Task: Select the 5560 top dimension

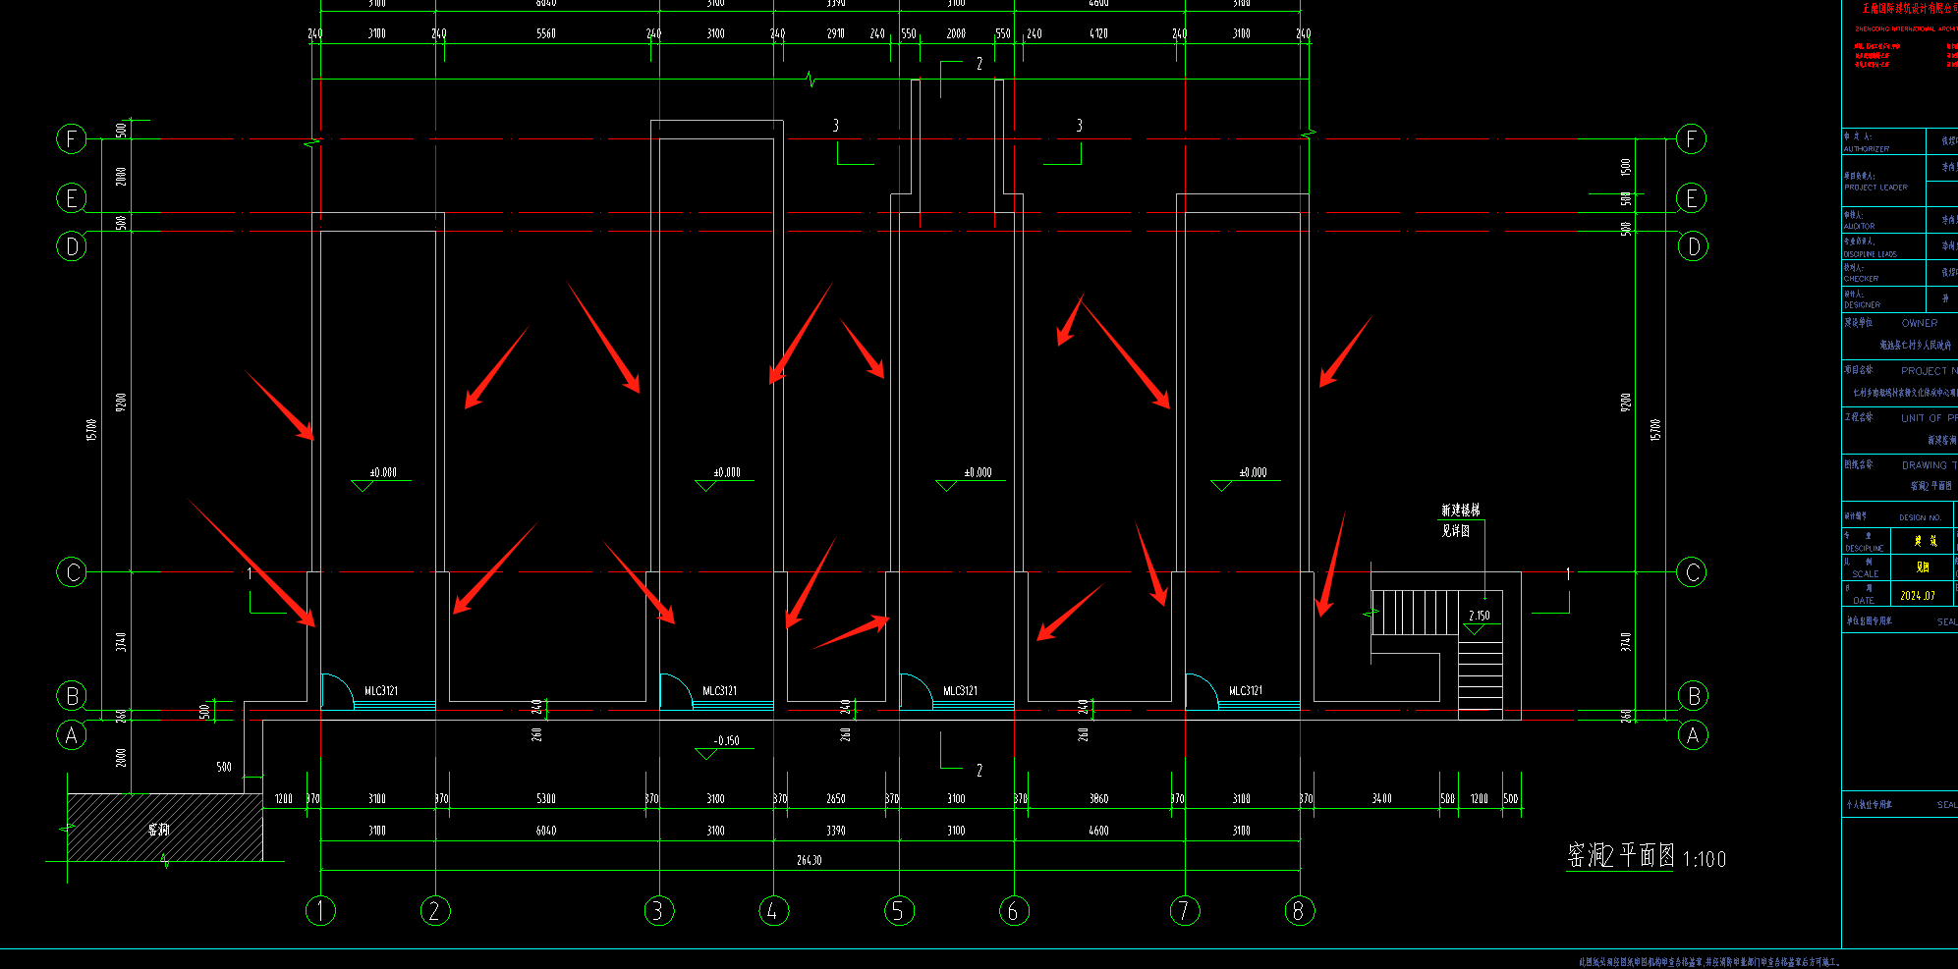Action: [546, 33]
